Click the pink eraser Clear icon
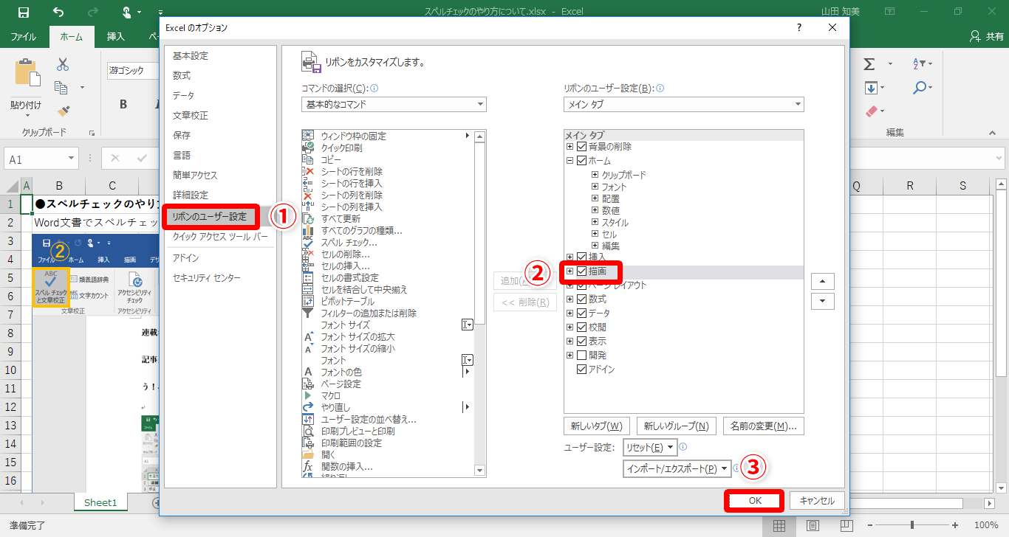Image resolution: width=1009 pixels, height=537 pixels. point(871,111)
